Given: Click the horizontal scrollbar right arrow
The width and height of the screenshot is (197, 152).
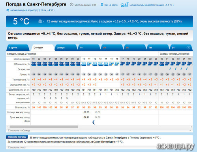Looking at the screenshot, I should (x=191, y=127).
